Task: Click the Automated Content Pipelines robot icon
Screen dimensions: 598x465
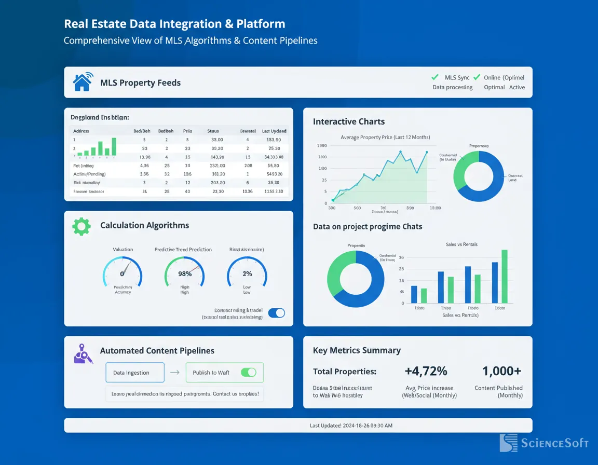Action: tap(83, 354)
